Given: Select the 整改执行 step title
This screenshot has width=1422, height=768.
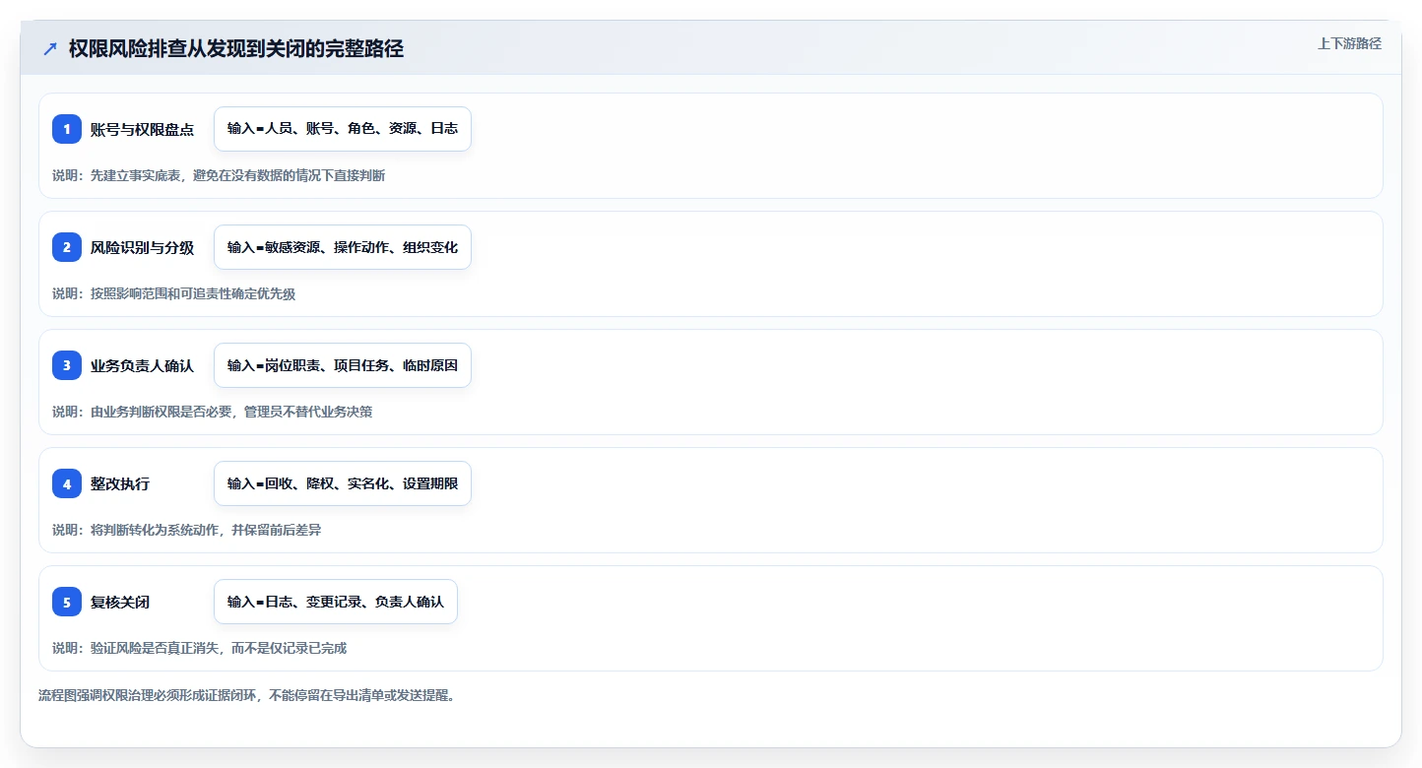Looking at the screenshot, I should point(120,483).
